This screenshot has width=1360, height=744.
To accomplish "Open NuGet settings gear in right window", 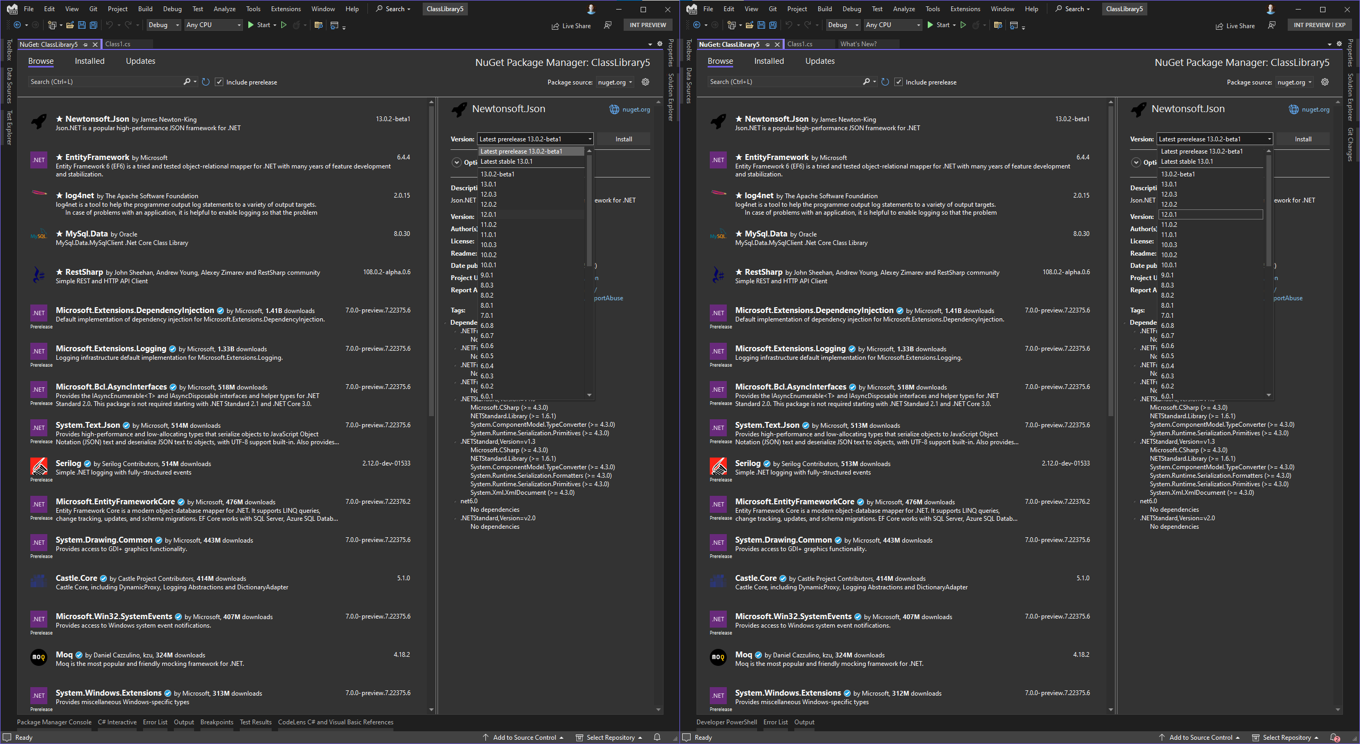I will point(1324,82).
